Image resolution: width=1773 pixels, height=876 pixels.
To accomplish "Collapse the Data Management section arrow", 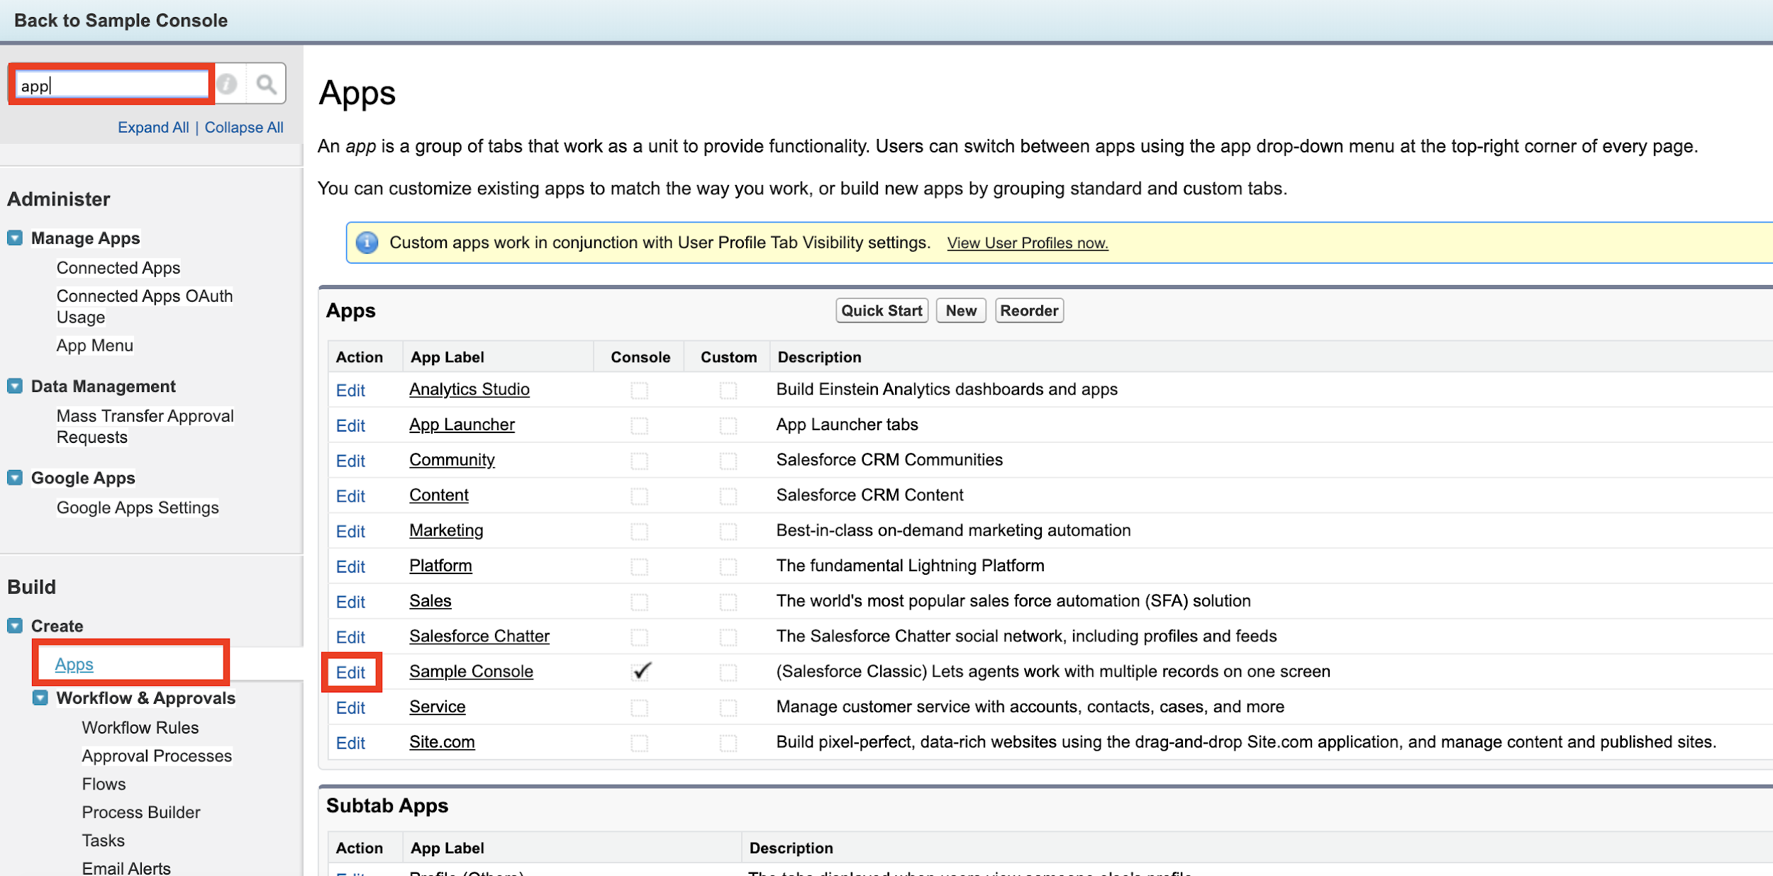I will pyautogui.click(x=15, y=386).
